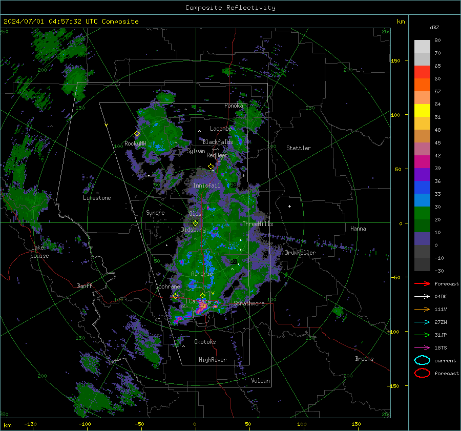The image size is (461, 431).
Task: Click the Composite_Reflectivity title
Action: coord(230,8)
